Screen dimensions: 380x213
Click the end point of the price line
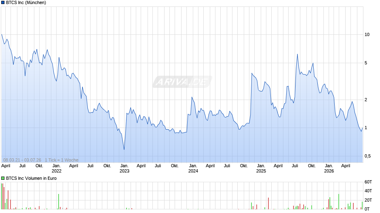point(363,128)
